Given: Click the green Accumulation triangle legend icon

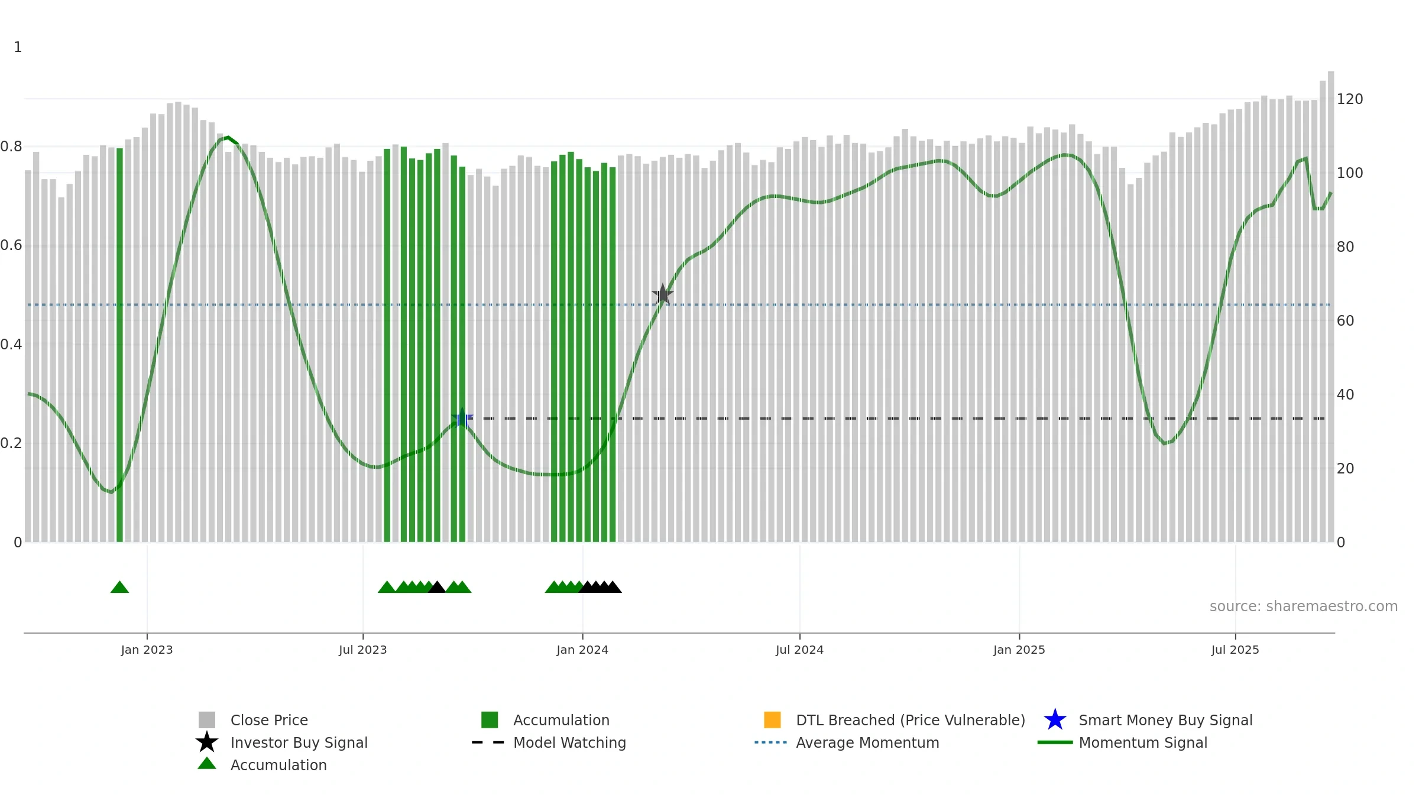Looking at the screenshot, I should pyautogui.click(x=207, y=763).
